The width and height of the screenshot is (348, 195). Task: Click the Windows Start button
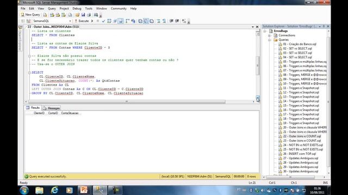click(24, 190)
